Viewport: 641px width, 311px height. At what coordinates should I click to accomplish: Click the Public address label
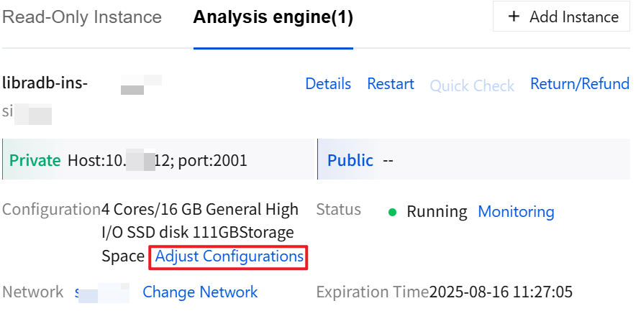click(350, 160)
